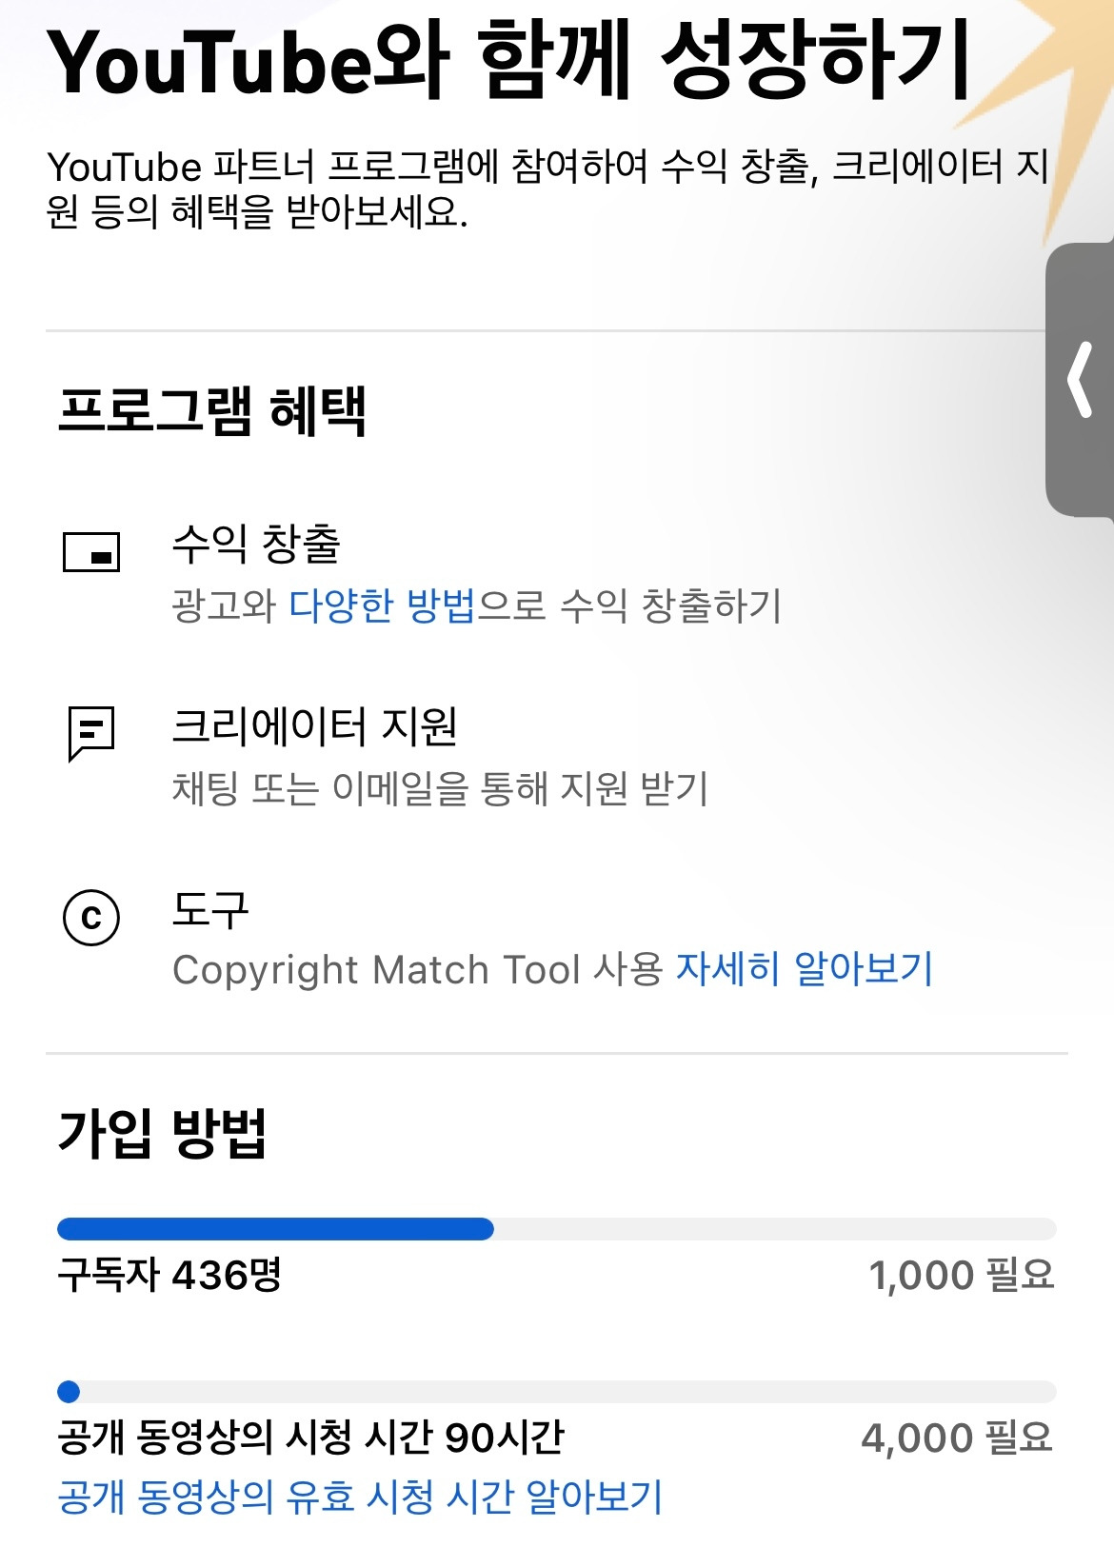Tap the 4,000 필요 requirement text

[958, 1438]
